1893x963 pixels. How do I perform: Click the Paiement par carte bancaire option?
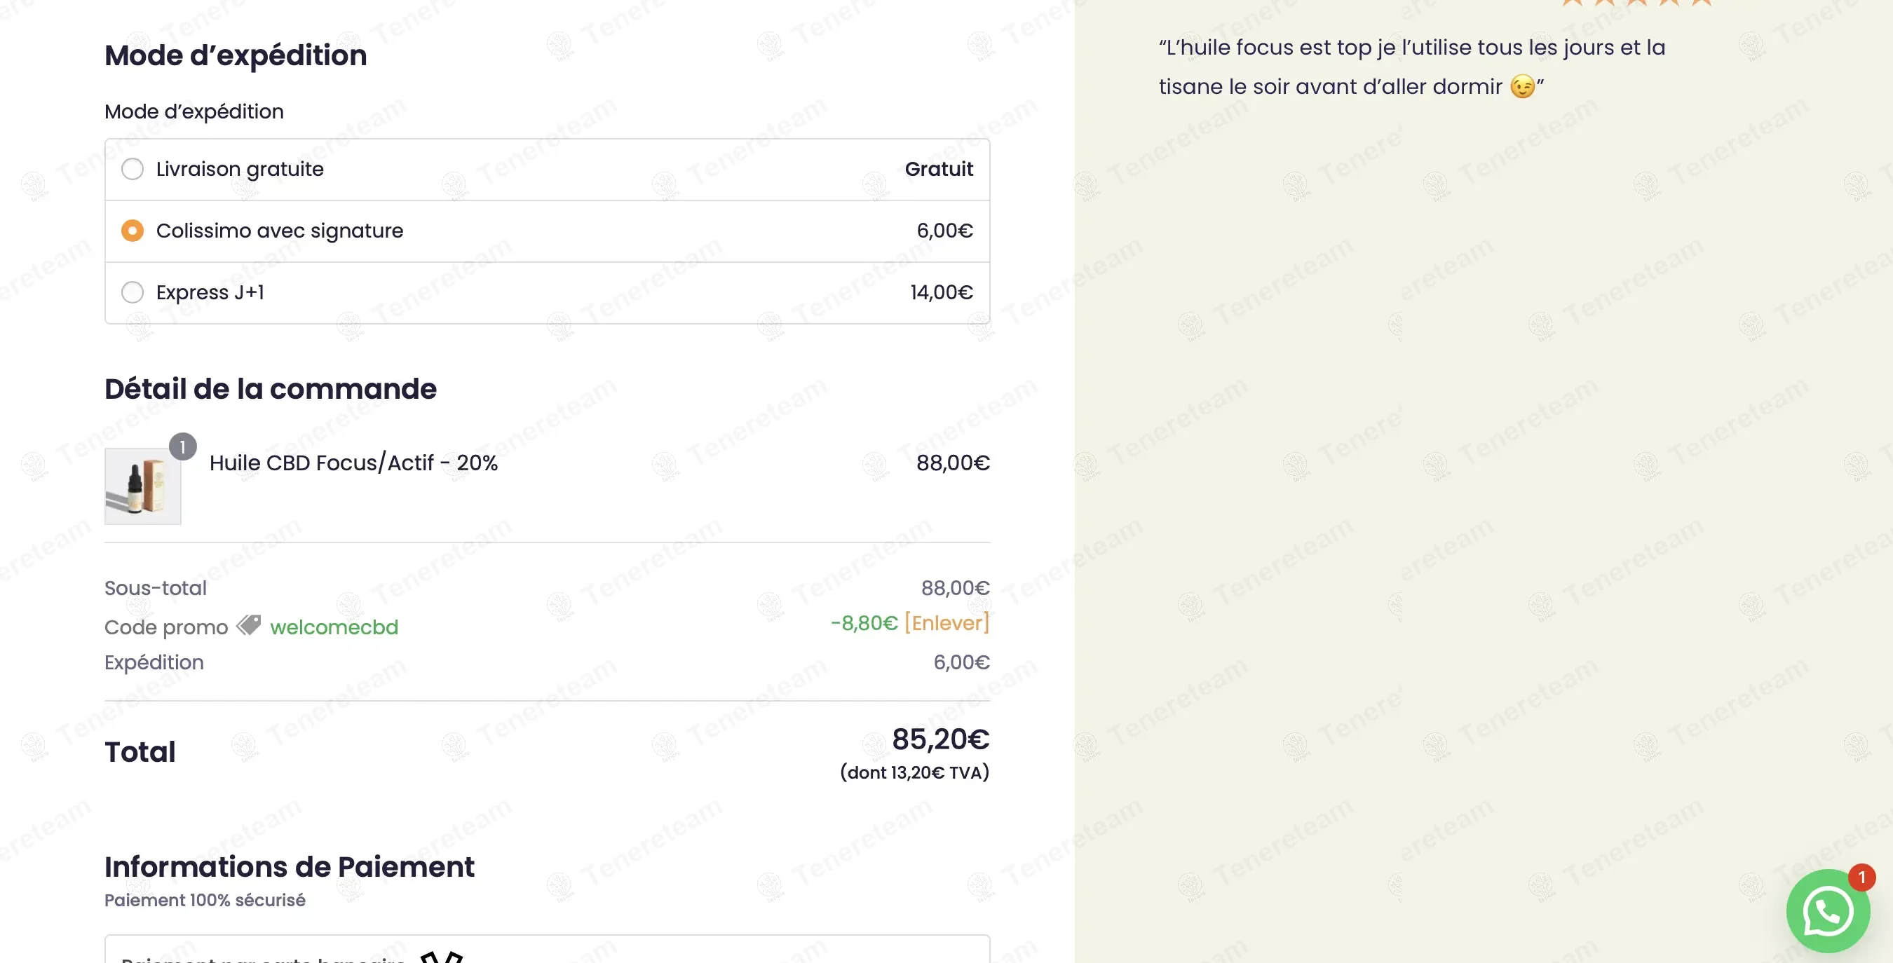click(548, 950)
